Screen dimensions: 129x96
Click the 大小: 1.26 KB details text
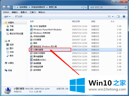point(35,92)
